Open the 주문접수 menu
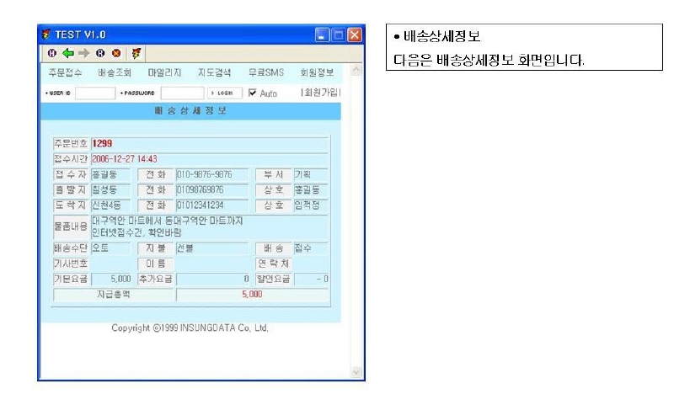Image resolution: width=674 pixels, height=405 pixels. pyautogui.click(x=65, y=72)
